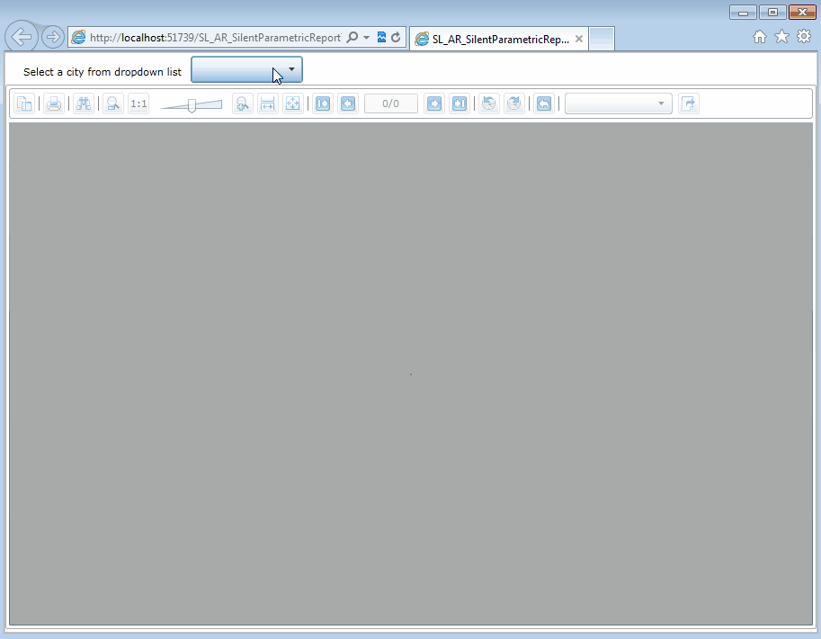
Task: Maximize the browser window
Action: [772, 12]
